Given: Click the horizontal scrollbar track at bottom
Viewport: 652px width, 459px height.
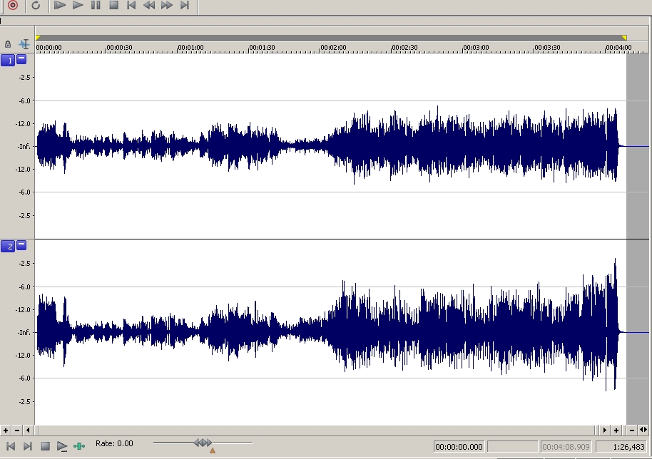Looking at the screenshot, I should pyautogui.click(x=316, y=430).
